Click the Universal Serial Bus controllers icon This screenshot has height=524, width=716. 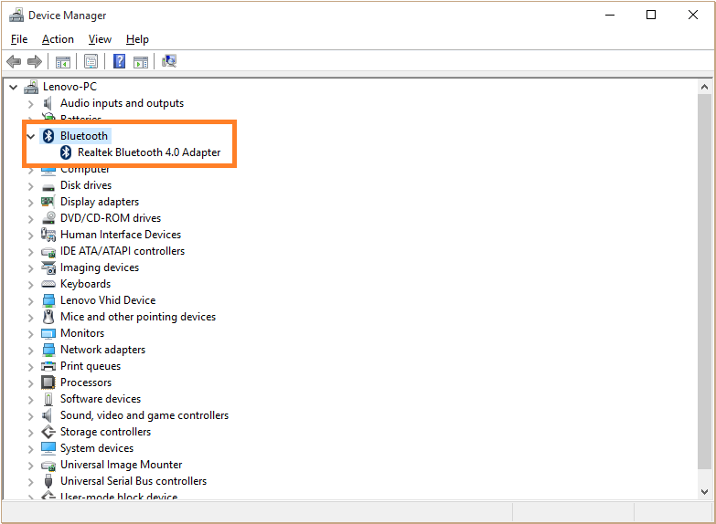[48, 481]
